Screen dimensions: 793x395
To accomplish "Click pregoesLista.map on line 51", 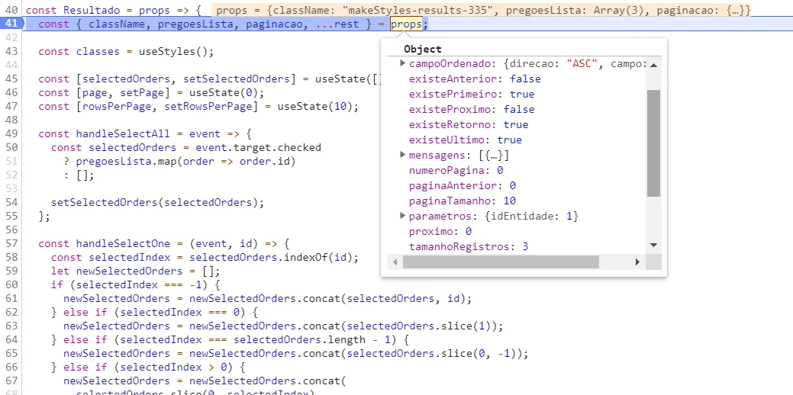I will click(x=127, y=161).
